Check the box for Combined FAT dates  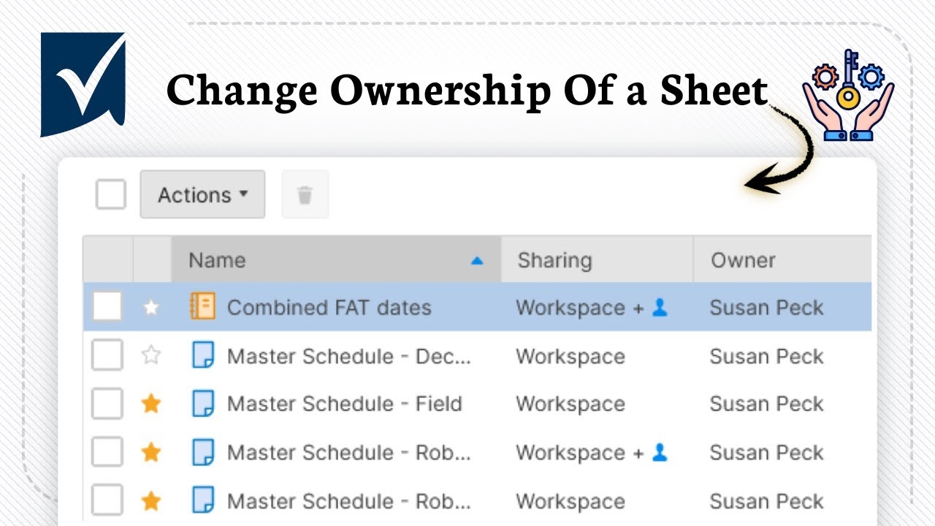coord(107,308)
